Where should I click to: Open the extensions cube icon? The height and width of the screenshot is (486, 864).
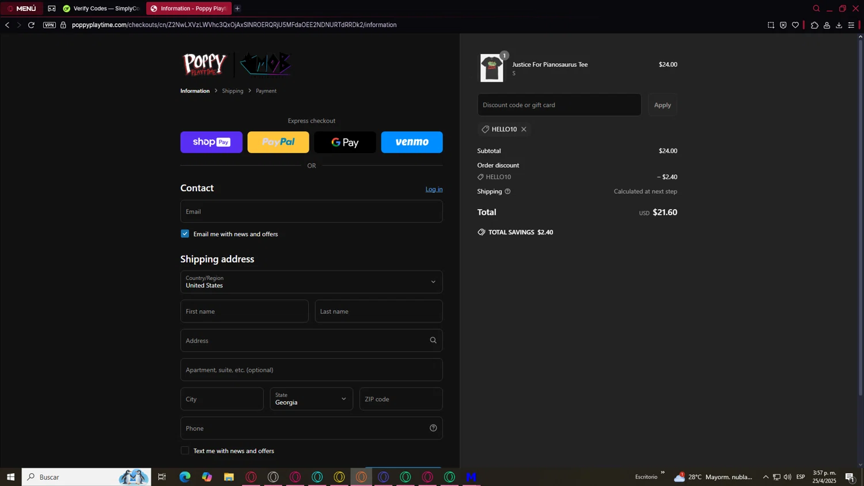click(814, 25)
